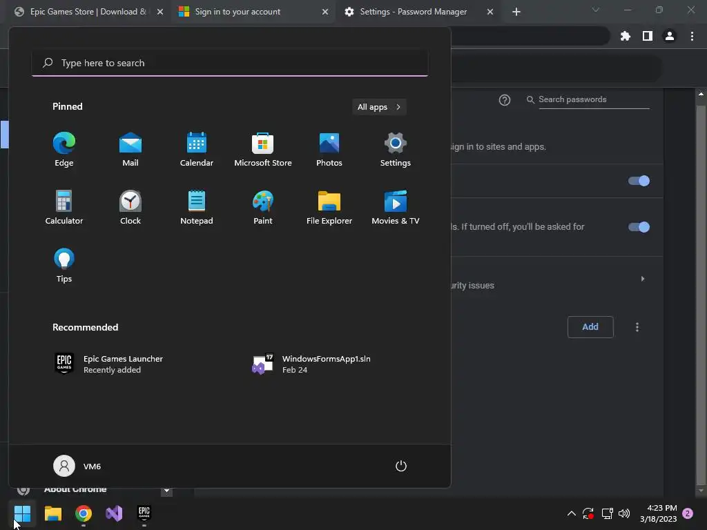Viewport: 707px width, 530px height.
Task: Open Chrome Extensions puzzle menu
Action: pyautogui.click(x=626, y=36)
